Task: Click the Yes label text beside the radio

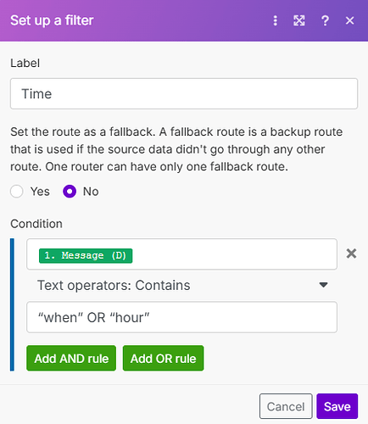Action: coord(40,192)
